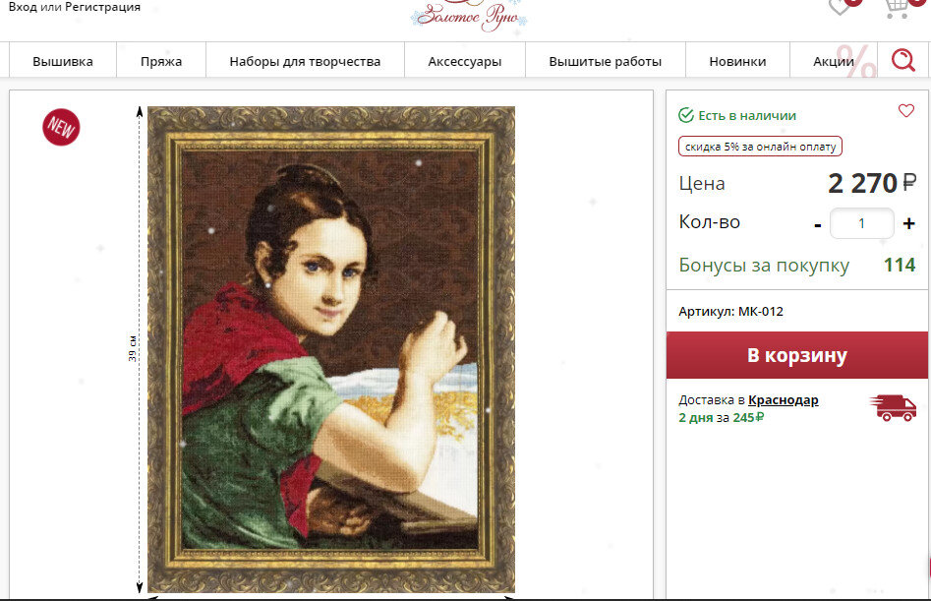
Task: Go to Вышитые работы section
Action: (x=605, y=61)
